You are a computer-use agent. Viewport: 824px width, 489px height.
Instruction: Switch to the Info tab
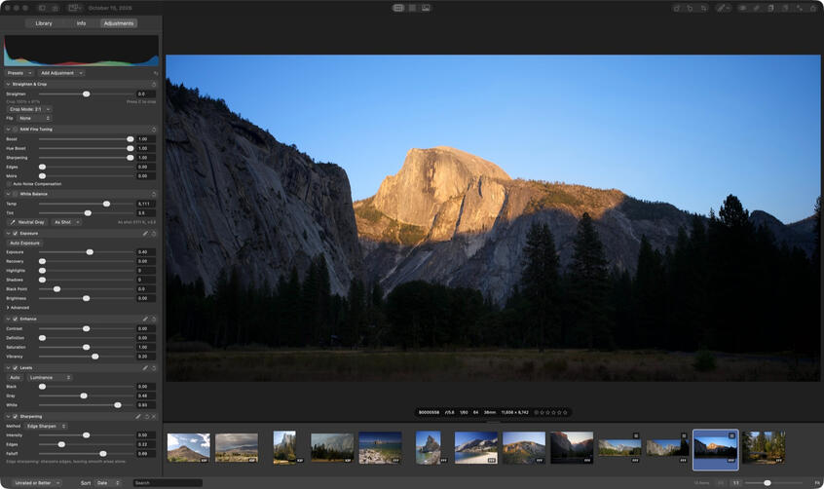coord(81,23)
